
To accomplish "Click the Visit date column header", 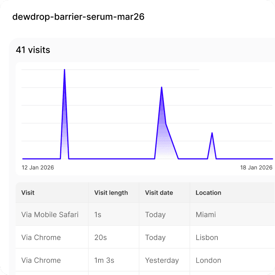I will coord(164,192).
